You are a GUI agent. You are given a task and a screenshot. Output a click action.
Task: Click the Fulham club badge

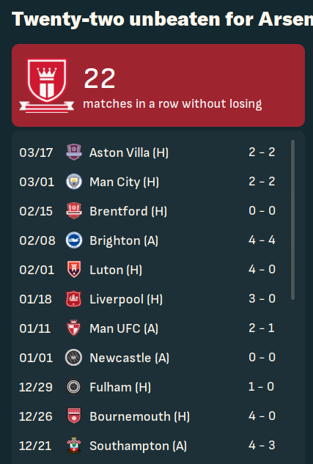click(73, 386)
